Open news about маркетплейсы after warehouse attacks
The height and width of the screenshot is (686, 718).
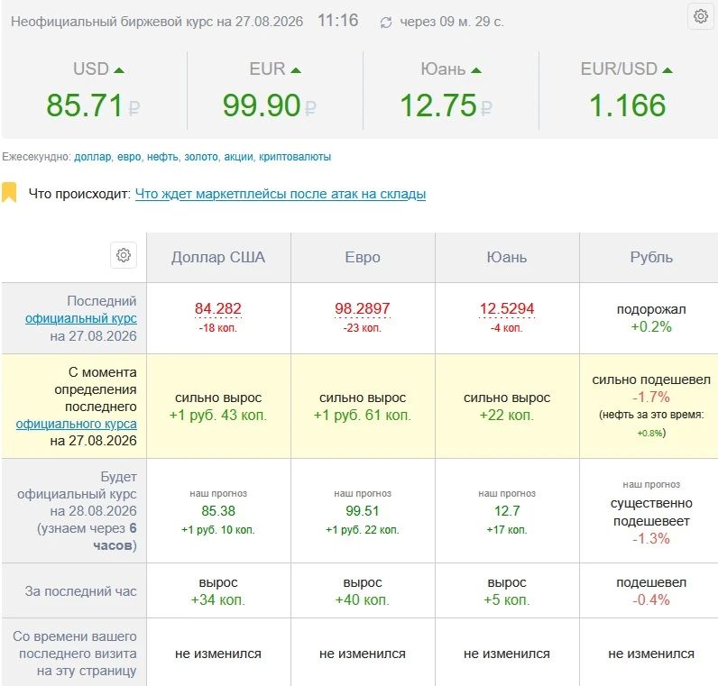pos(281,194)
